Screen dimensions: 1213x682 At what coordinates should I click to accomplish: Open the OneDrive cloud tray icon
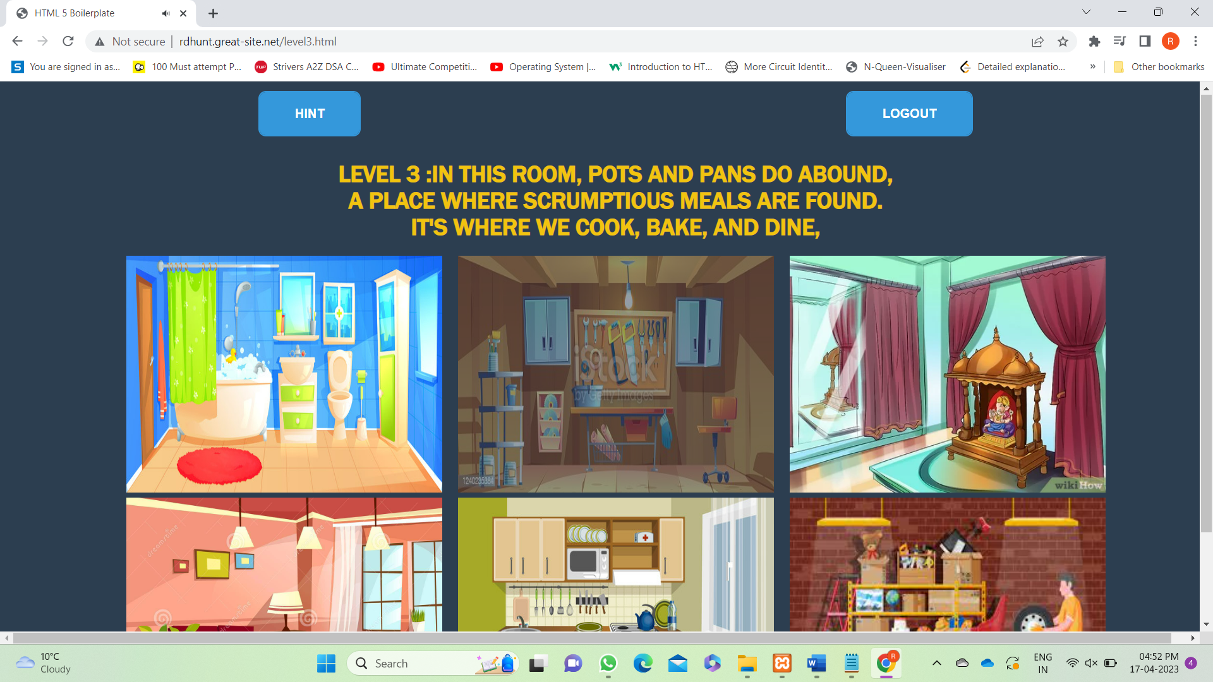click(x=987, y=663)
